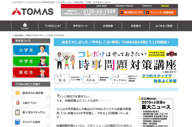The height and width of the screenshot is (127, 192).
Task: Open the オリジナル教材 sidebar link
Action: pos(31,122)
